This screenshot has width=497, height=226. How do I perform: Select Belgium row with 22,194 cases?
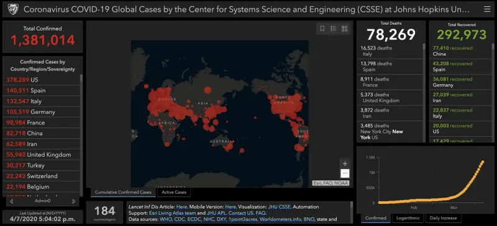41,187
